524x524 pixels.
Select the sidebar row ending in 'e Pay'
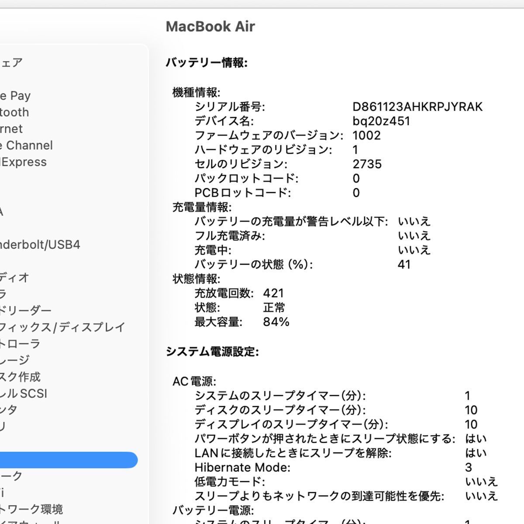(x=15, y=96)
